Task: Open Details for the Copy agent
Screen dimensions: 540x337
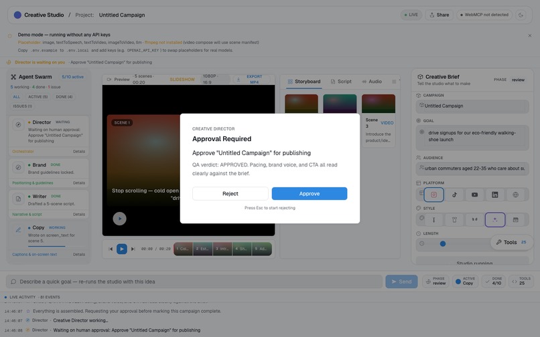Action: pyautogui.click(x=79, y=255)
